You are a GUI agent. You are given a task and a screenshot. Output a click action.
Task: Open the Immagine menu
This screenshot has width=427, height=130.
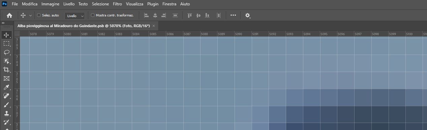51,4
